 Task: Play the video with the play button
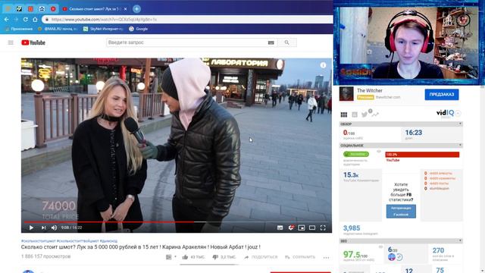coord(31,227)
